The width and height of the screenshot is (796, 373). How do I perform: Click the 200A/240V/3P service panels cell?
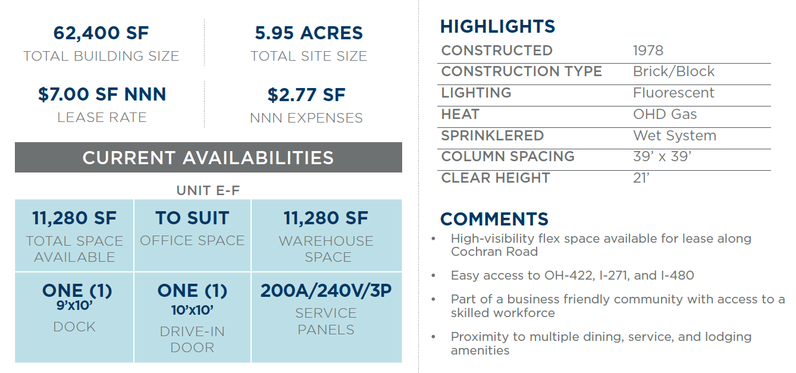coord(327,318)
